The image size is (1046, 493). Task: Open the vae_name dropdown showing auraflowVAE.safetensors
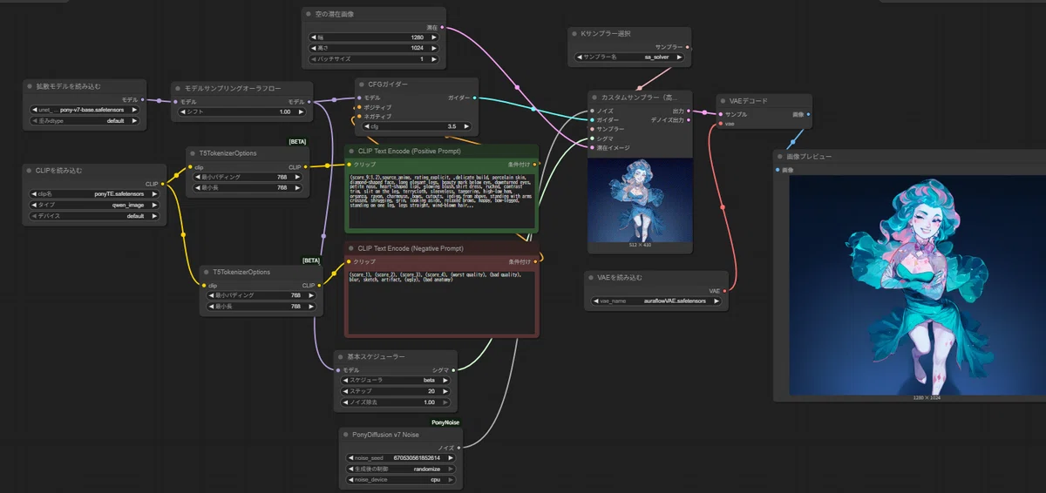coord(658,301)
